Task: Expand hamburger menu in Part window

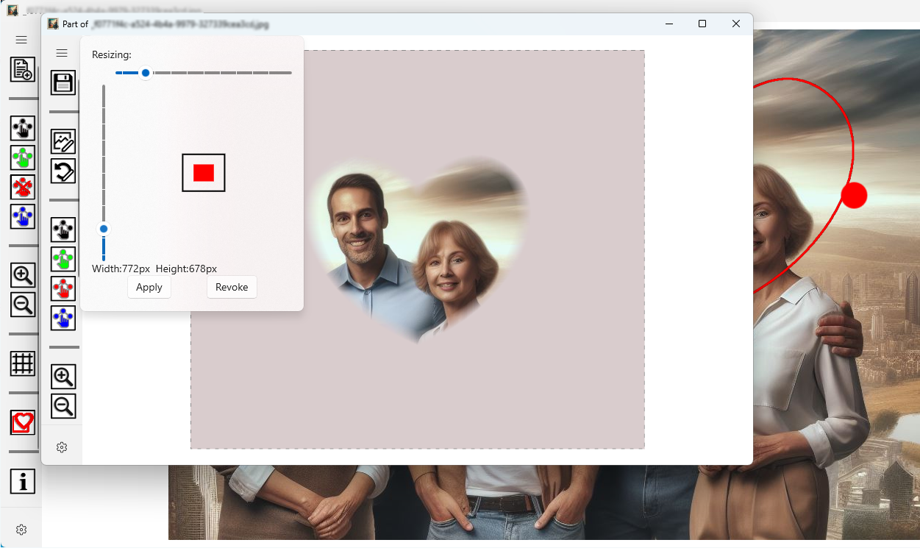Action: click(x=62, y=53)
